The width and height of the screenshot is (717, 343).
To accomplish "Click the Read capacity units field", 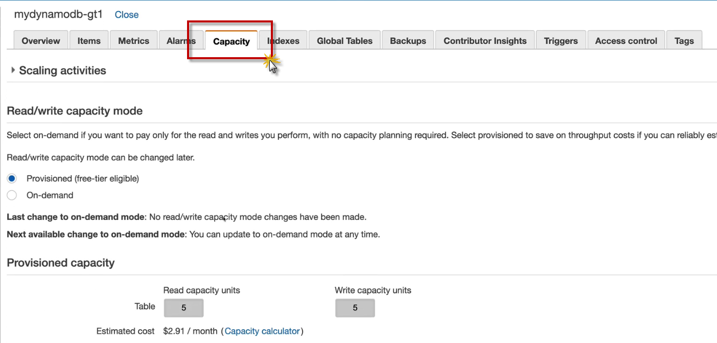I will click(183, 308).
